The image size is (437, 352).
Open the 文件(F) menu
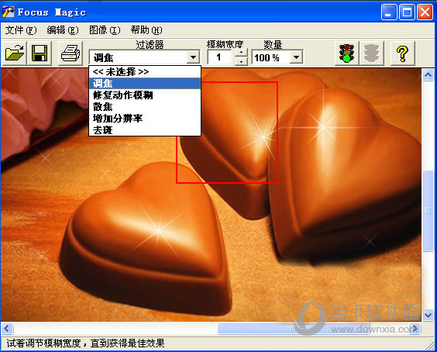(x=21, y=30)
